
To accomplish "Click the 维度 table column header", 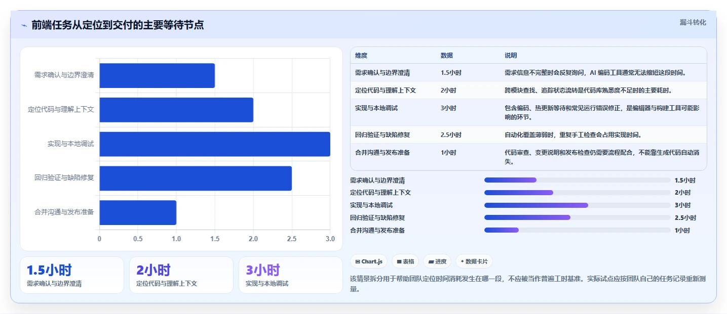I will (x=361, y=56).
